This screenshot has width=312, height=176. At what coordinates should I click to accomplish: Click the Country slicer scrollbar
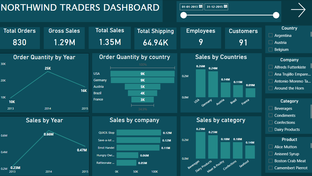[x=311, y=34]
